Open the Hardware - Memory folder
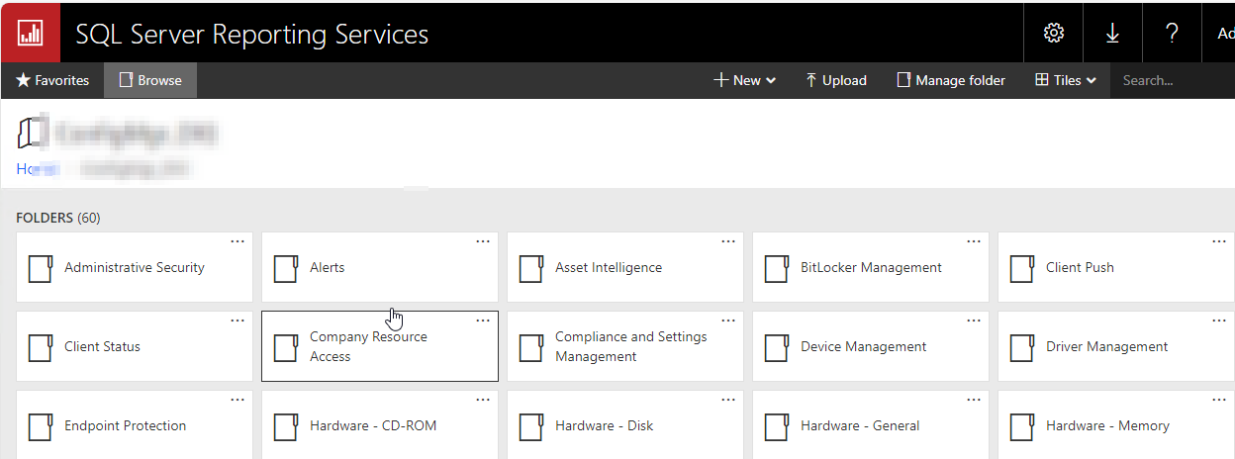This screenshot has width=1235, height=459. pyautogui.click(x=1116, y=425)
